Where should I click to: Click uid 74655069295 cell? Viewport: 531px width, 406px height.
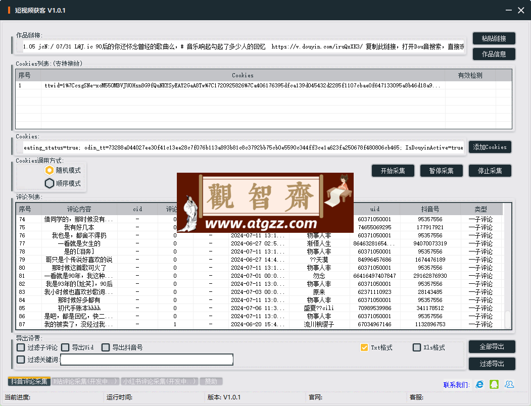[x=374, y=227]
